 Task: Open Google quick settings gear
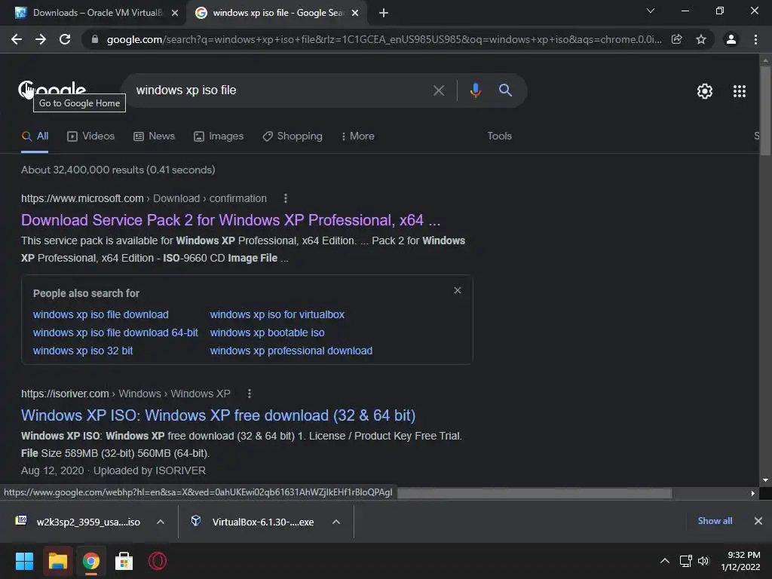click(705, 91)
